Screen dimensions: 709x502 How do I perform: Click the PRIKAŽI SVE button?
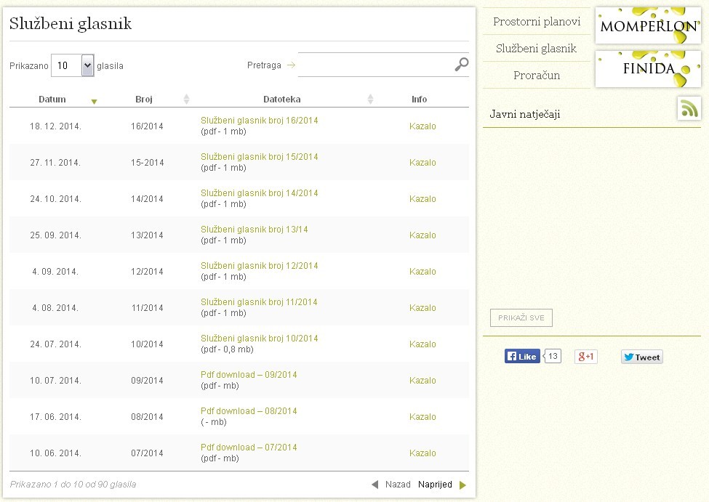click(x=521, y=317)
